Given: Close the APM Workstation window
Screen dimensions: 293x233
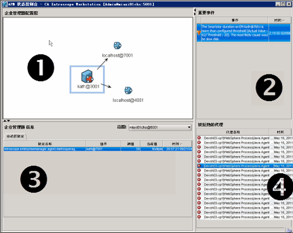Looking at the screenshot, I should pyautogui.click(x=288, y=4).
